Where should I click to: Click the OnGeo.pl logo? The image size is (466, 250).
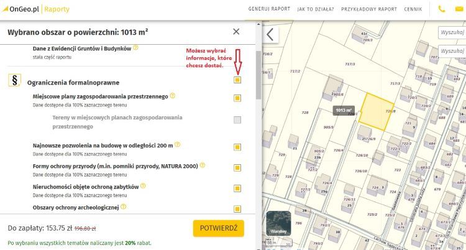(21, 9)
